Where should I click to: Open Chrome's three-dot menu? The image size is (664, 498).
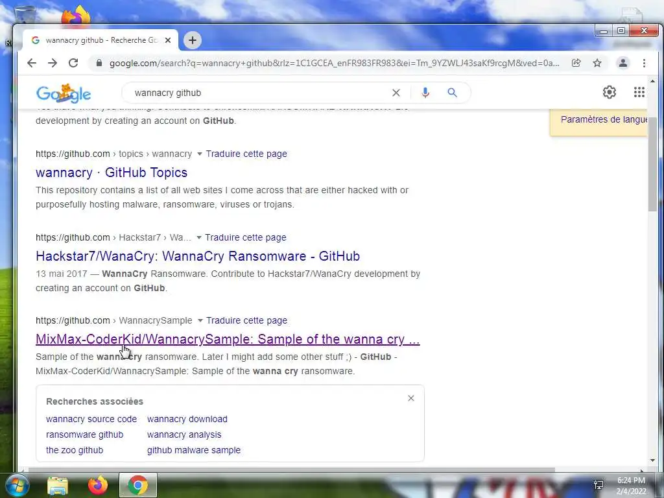coord(644,63)
